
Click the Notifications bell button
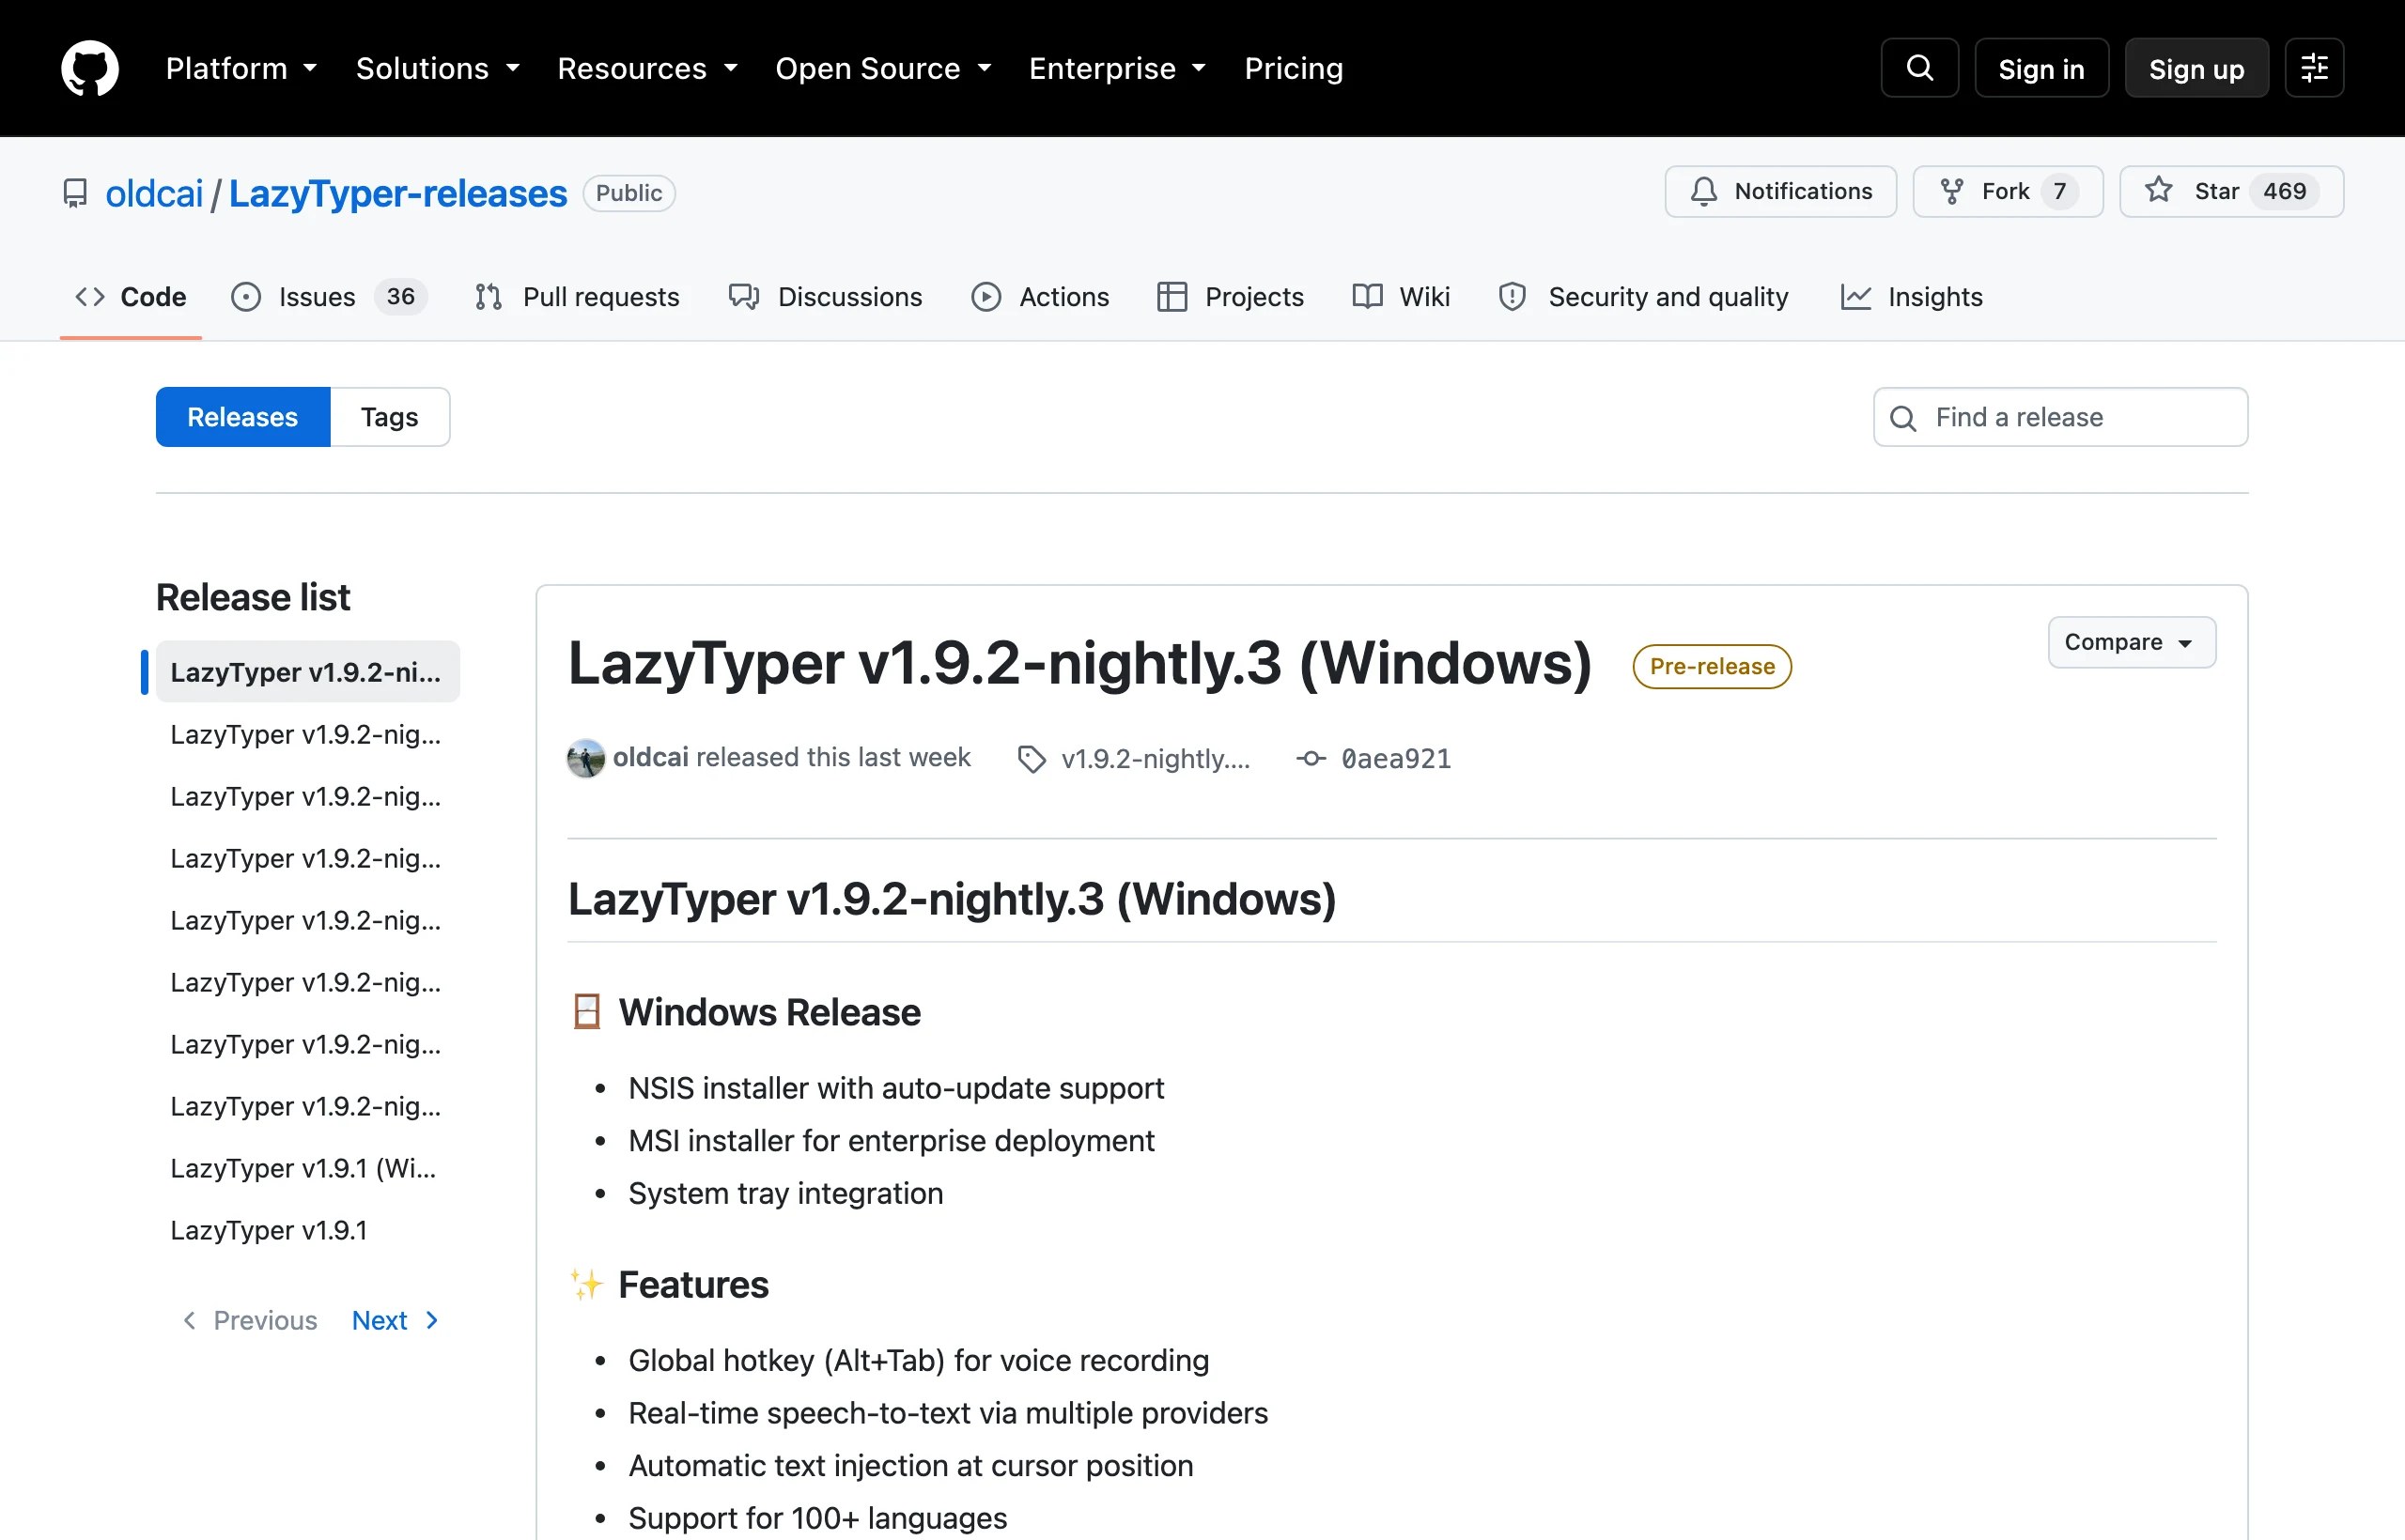tap(1779, 191)
